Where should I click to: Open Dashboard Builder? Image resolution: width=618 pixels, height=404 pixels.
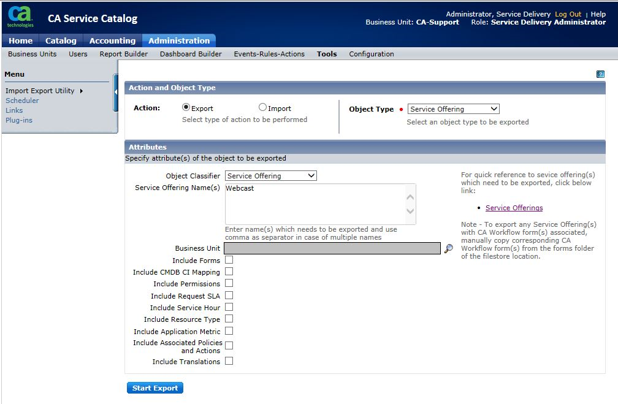(x=191, y=54)
